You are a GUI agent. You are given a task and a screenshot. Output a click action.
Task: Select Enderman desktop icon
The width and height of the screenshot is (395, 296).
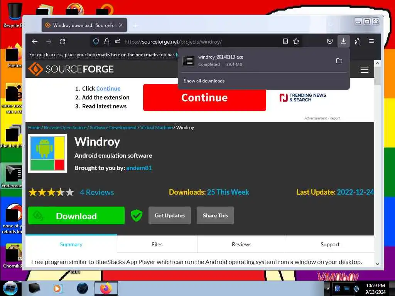click(12, 176)
